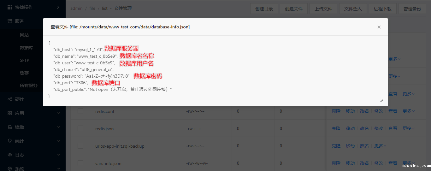Image resolution: width=431 pixels, height=171 pixels.
Task: Tick the checkbox beside urlos-app-init.sql-backup
Action: (x=80, y=146)
